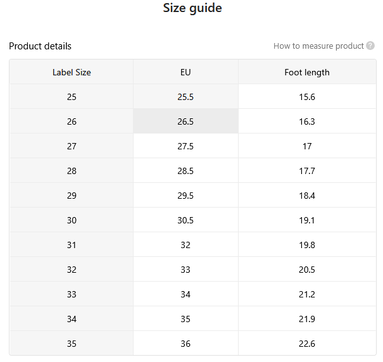Click the EU column header
This screenshot has width=383, height=362.
[185, 72]
